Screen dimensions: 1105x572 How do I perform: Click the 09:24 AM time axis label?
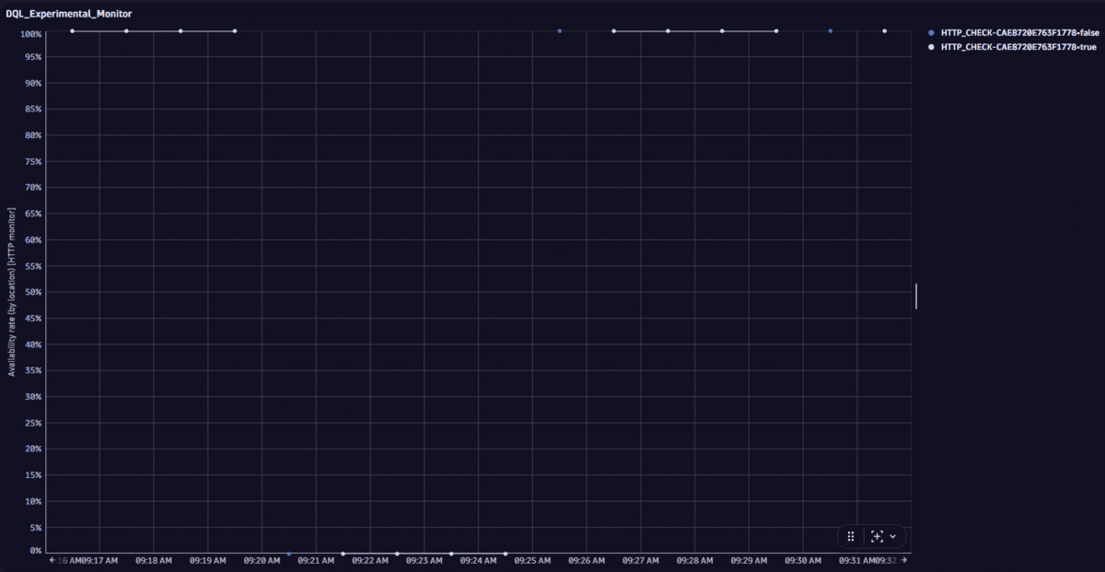[x=477, y=559]
